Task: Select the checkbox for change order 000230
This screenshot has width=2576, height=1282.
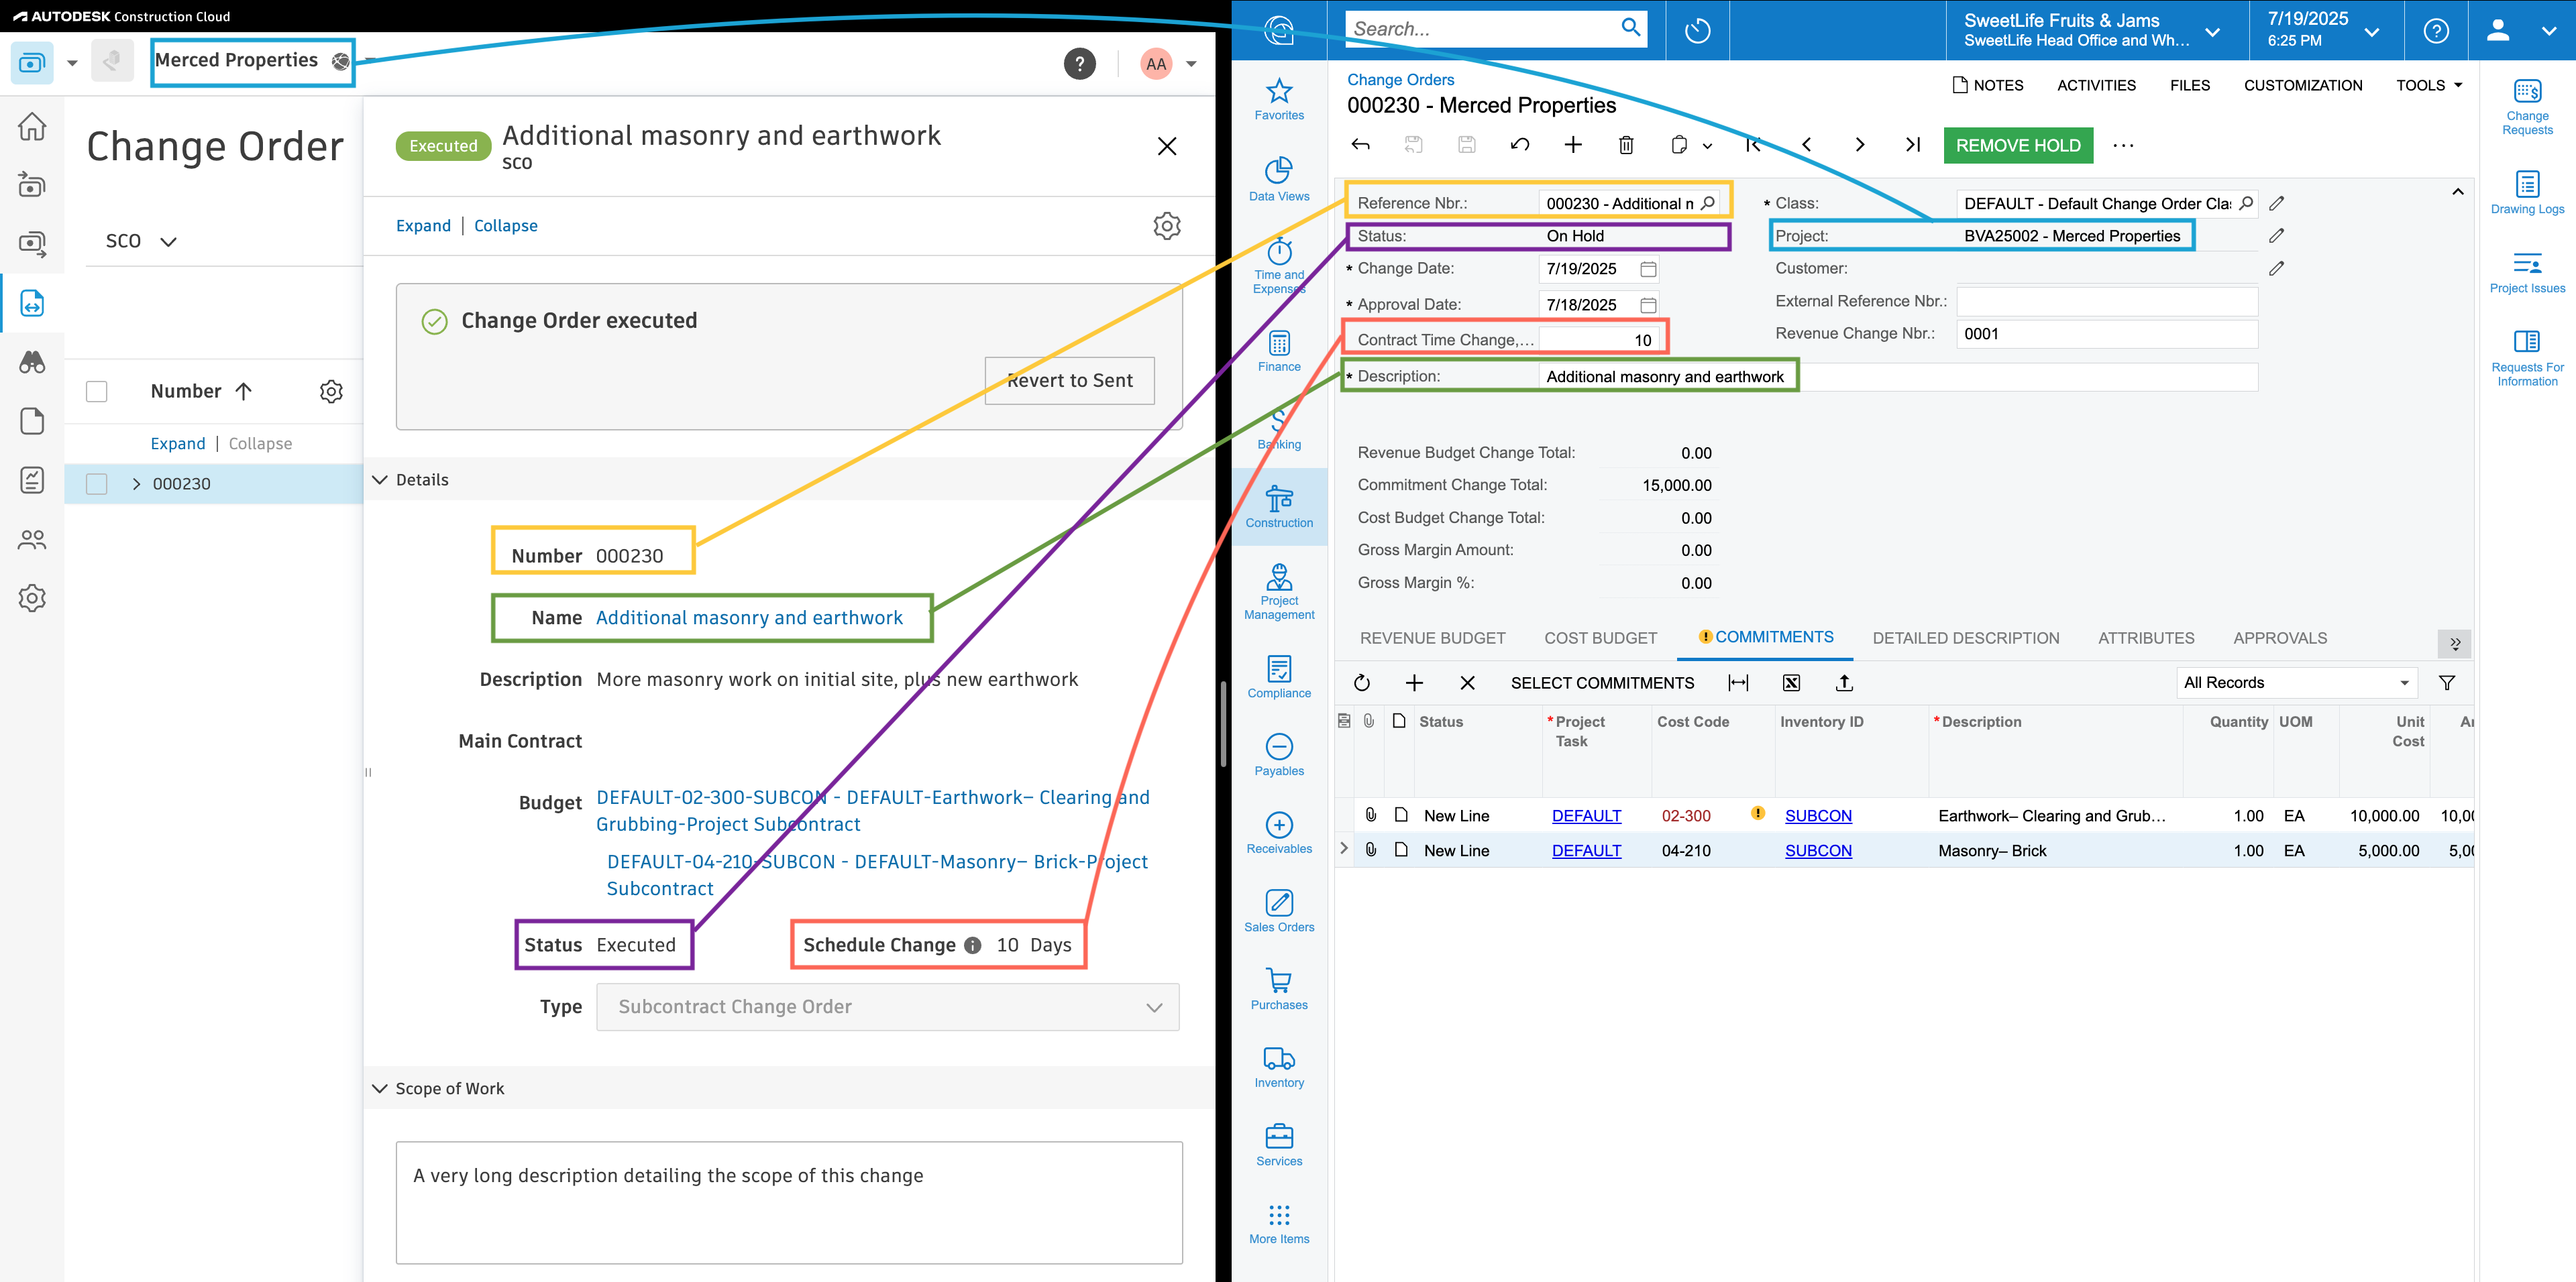Action: tap(97, 483)
